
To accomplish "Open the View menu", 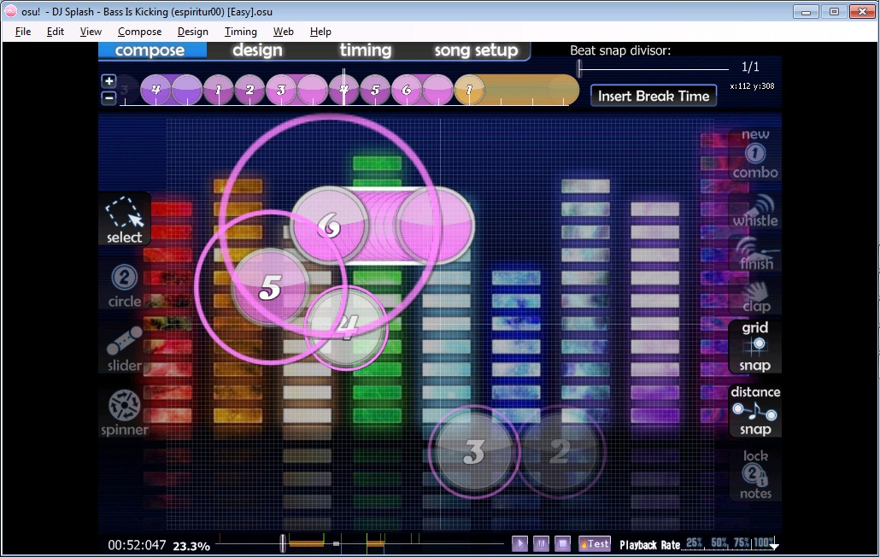I will [x=91, y=32].
